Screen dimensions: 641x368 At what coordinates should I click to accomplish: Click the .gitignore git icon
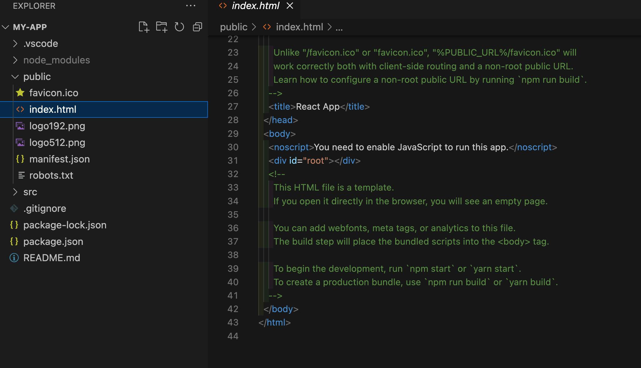click(x=14, y=208)
